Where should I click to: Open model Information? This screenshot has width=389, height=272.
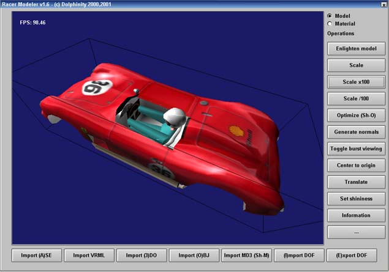356,215
